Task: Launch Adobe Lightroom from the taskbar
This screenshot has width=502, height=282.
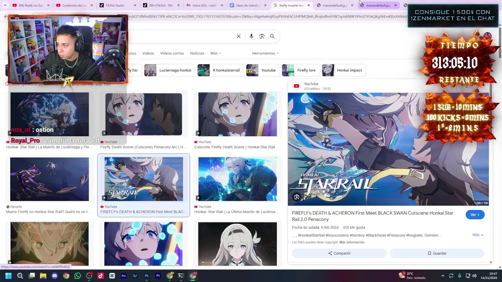Action: [135, 276]
